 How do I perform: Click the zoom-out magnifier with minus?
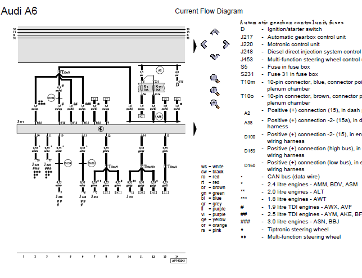215,104
